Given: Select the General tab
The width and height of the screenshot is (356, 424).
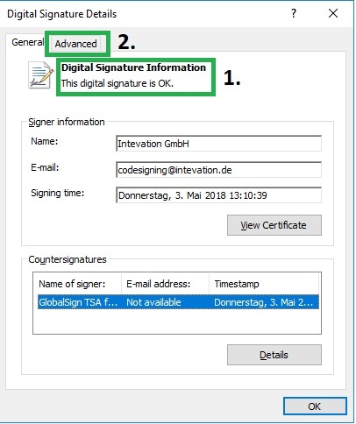Looking at the screenshot, I should pos(27,42).
